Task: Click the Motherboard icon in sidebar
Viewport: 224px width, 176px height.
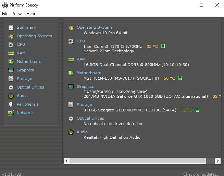Action: click(11, 62)
